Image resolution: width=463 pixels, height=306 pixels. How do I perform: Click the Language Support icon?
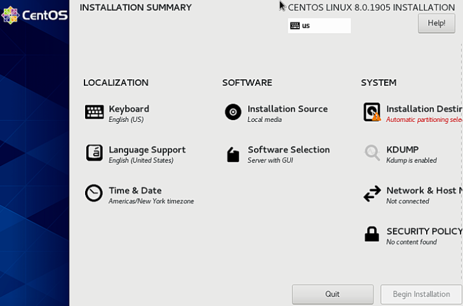(x=94, y=153)
